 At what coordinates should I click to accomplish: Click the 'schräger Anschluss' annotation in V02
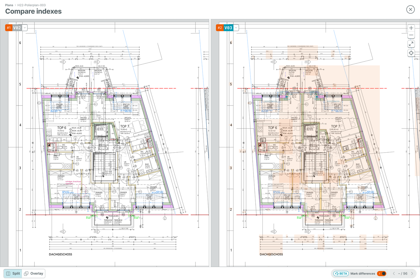pos(73,182)
